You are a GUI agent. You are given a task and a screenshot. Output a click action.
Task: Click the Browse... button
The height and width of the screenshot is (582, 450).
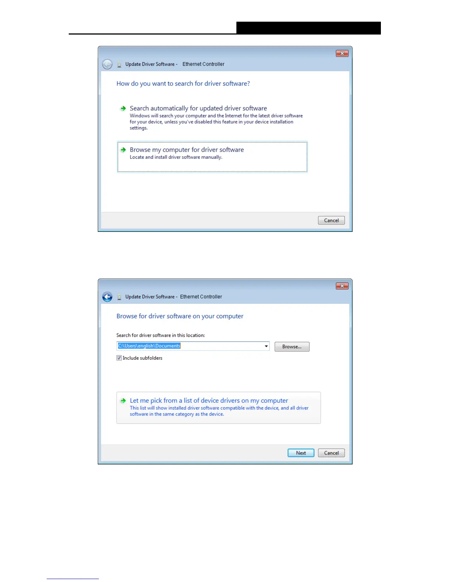292,346
